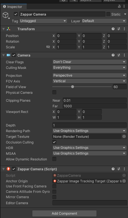Screen dimensions: 128x218
Task: Collapse the Zappar Camera script foldout
Action: tap(3, 169)
